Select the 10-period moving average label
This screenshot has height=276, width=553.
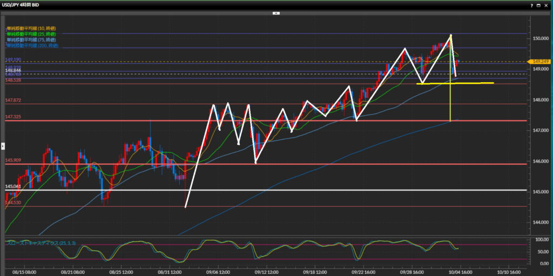tap(31, 28)
